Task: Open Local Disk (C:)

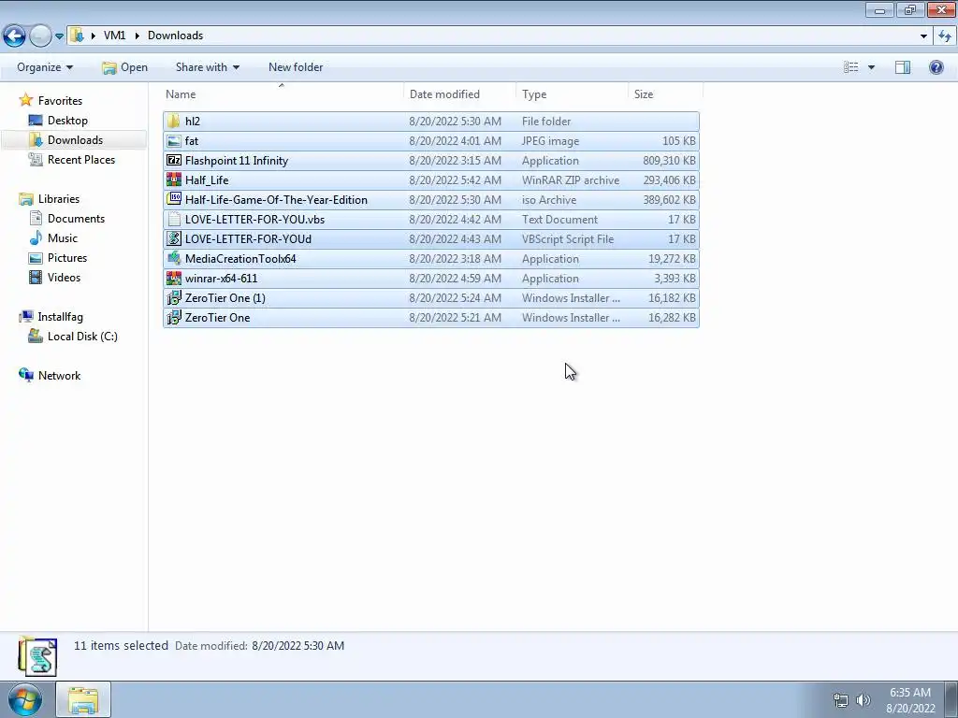Action: tap(82, 336)
